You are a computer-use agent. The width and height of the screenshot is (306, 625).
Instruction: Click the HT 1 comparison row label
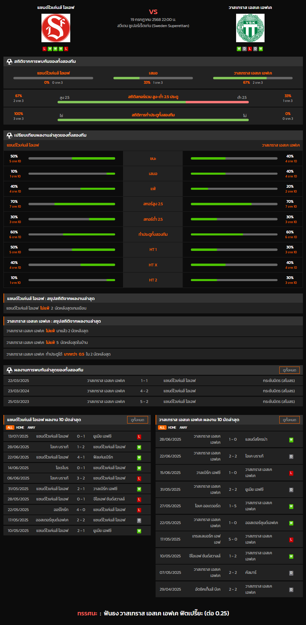click(x=153, y=250)
